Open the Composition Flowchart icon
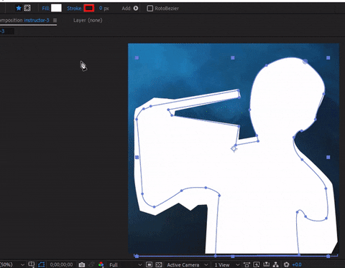The image size is (345, 268). pyautogui.click(x=276, y=264)
